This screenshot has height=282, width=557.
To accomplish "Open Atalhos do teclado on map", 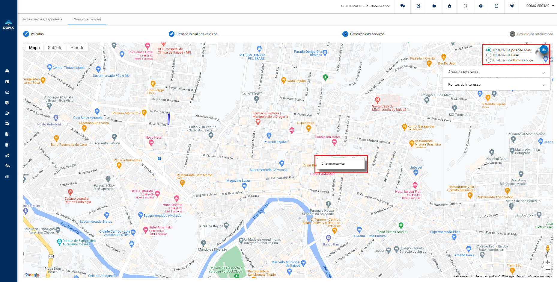I will pos(463,276).
